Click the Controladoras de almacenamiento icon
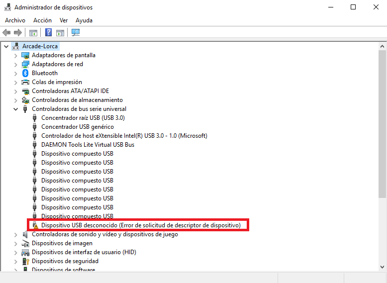The width and height of the screenshot is (387, 283). (25, 100)
